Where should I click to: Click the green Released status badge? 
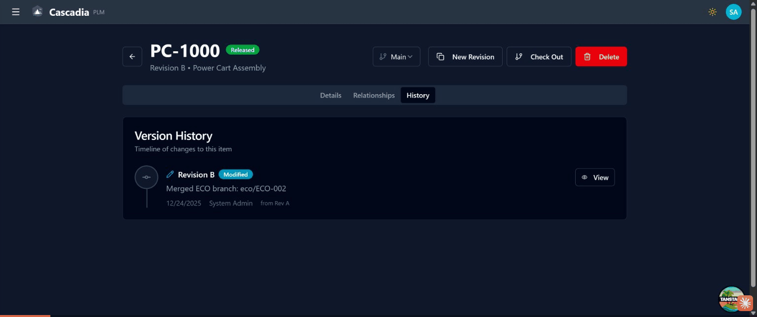242,50
